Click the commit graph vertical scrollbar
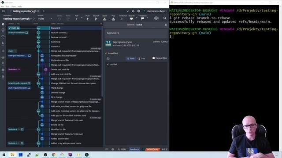The width and height of the screenshot is (282, 158). point(103,61)
